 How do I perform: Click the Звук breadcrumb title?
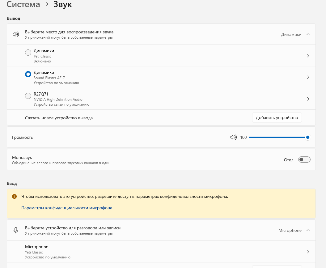pyautogui.click(x=62, y=5)
